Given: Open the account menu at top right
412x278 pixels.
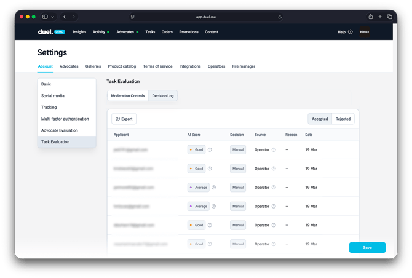Looking at the screenshot, I should coord(365,32).
